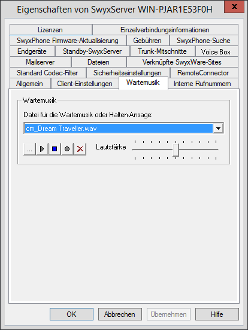Go to the Interne Rufnummern tab
This screenshot has width=248, height=330.
pos(202,84)
